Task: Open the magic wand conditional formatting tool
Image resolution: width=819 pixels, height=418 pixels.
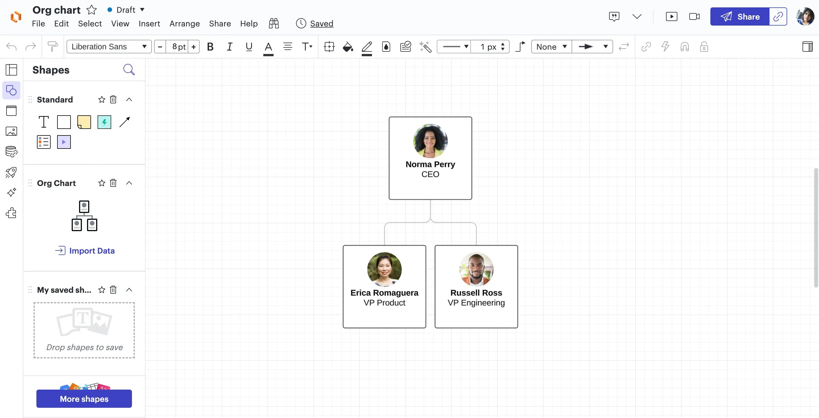Action: (425, 47)
